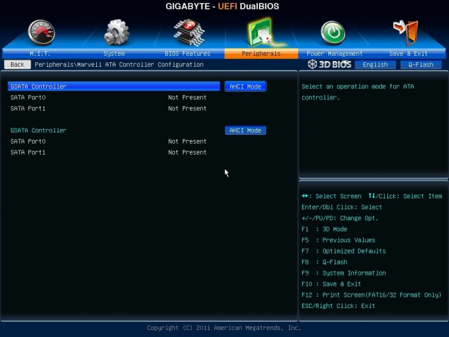Open the second GSATA Controller AHCI Mode dropdown
Screen dimensions: 449x337
coord(246,130)
